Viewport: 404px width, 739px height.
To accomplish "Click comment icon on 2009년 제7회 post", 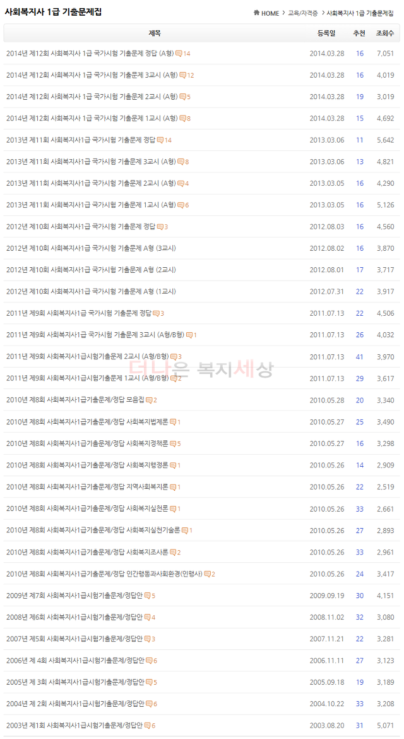I will (x=147, y=596).
